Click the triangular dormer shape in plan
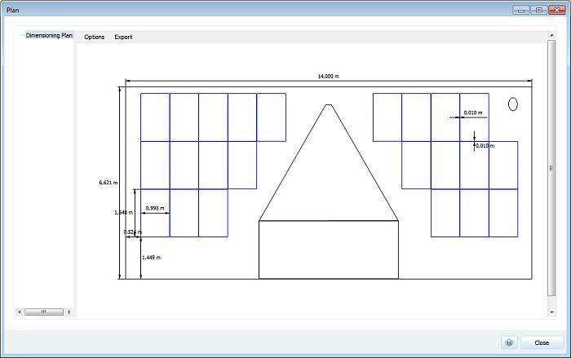This screenshot has width=571, height=358. pos(329,162)
